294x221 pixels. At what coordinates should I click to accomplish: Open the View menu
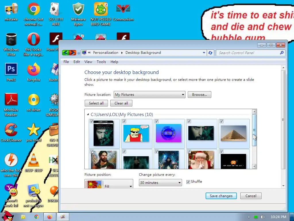tap(88, 62)
